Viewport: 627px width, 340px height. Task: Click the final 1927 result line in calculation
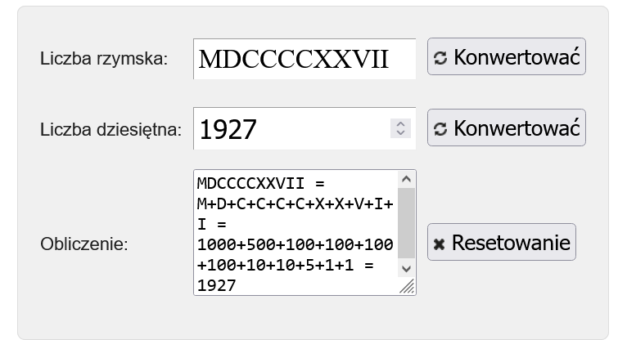217,284
